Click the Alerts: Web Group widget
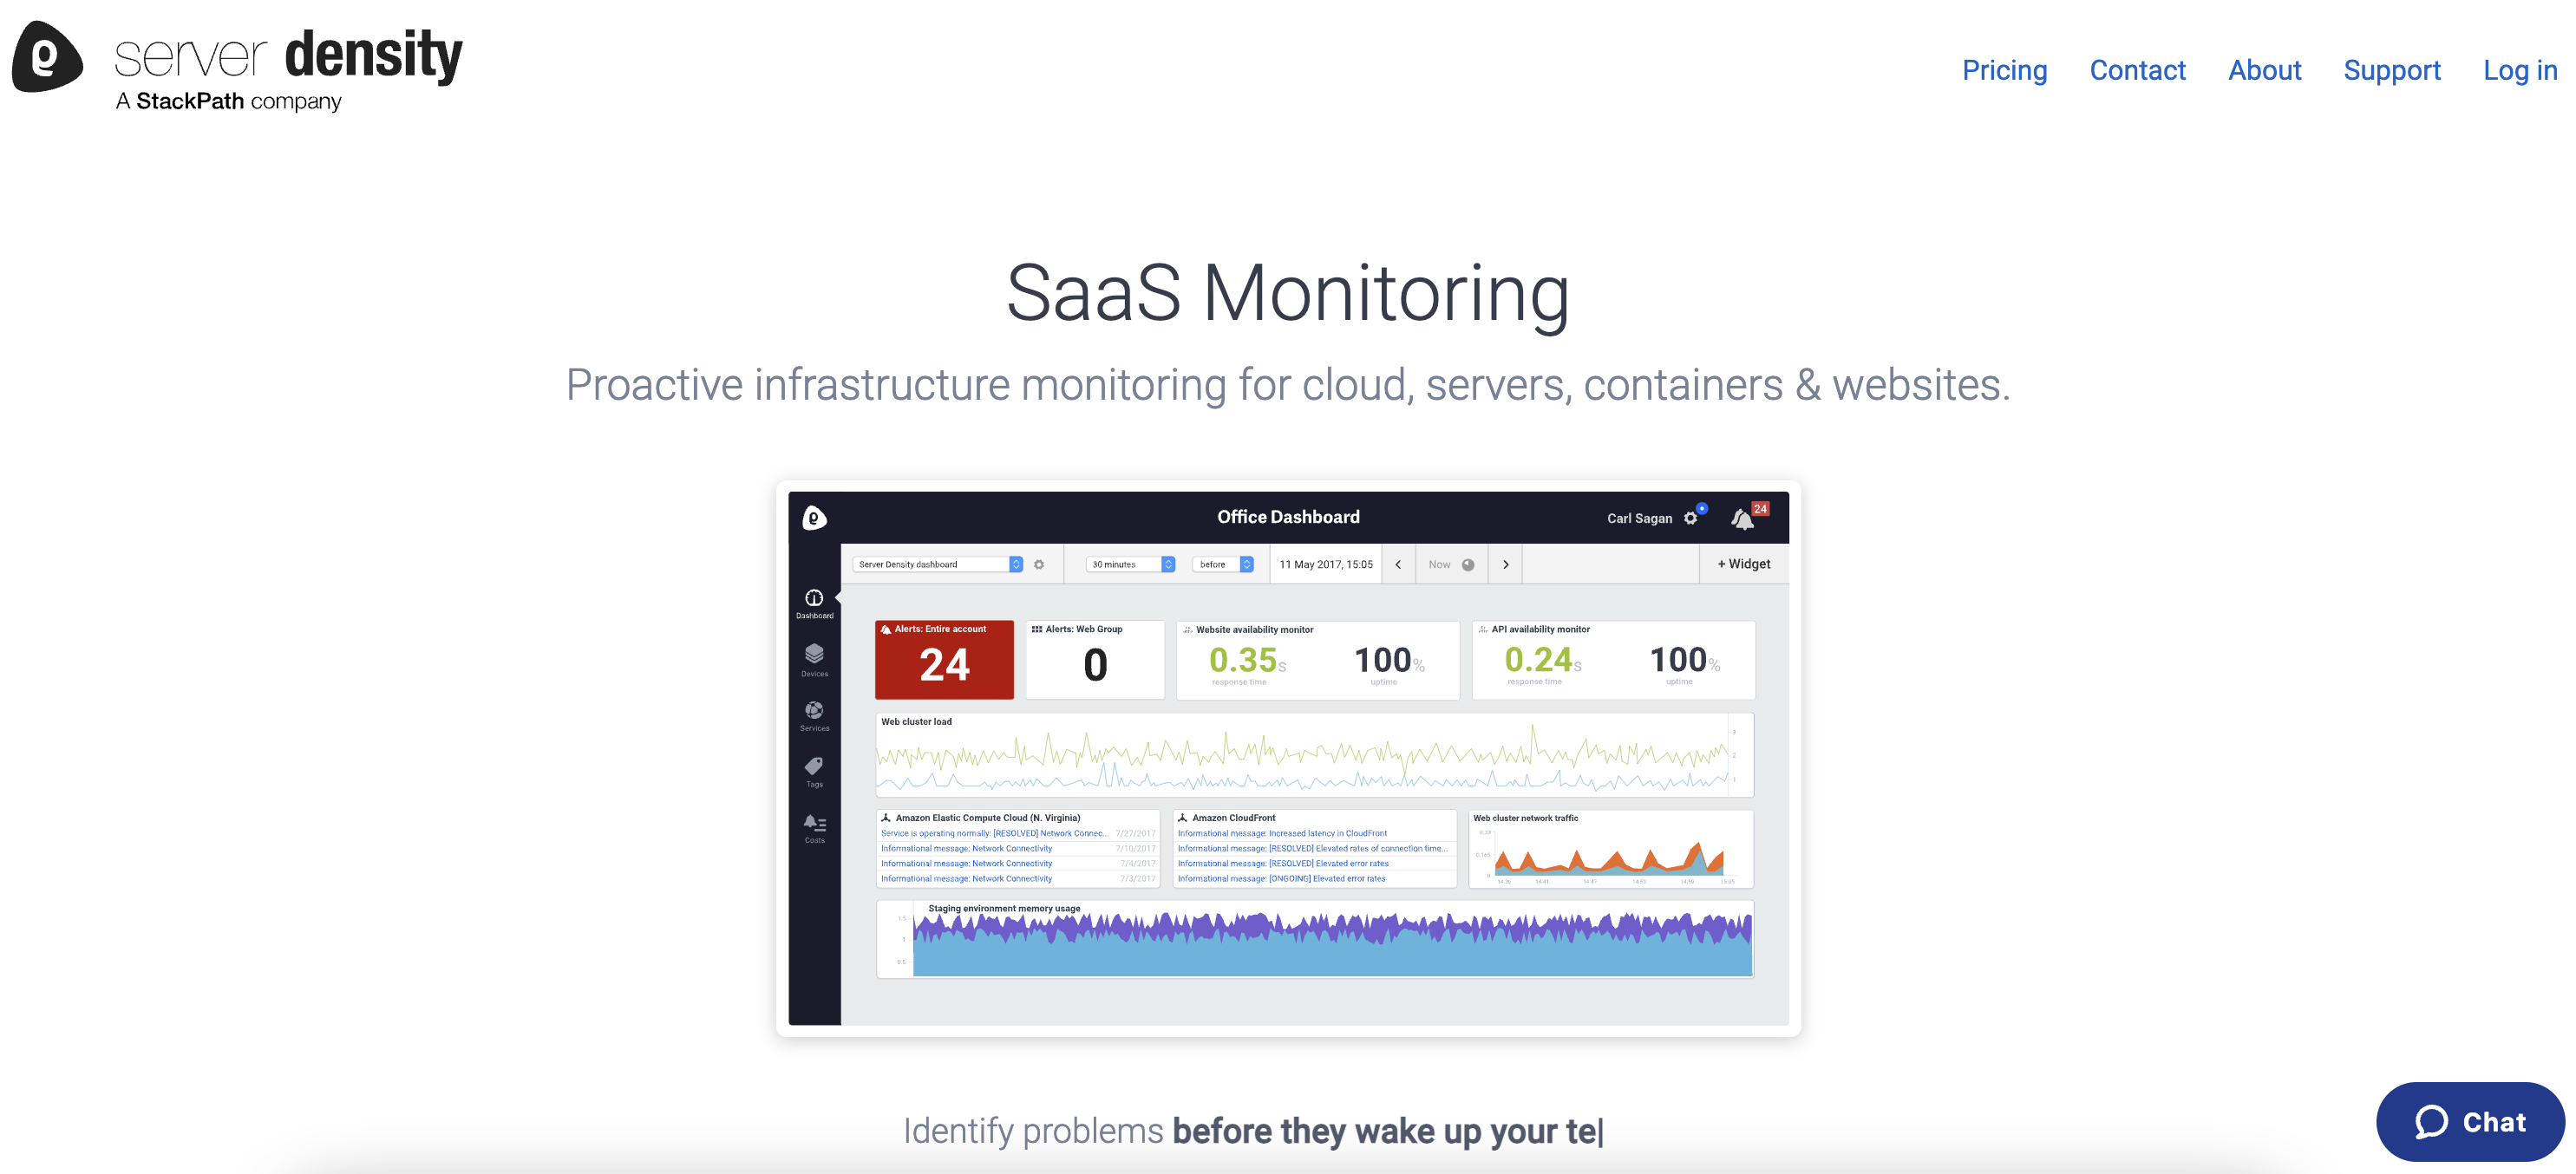This screenshot has height=1174, width=2576. 1095,660
